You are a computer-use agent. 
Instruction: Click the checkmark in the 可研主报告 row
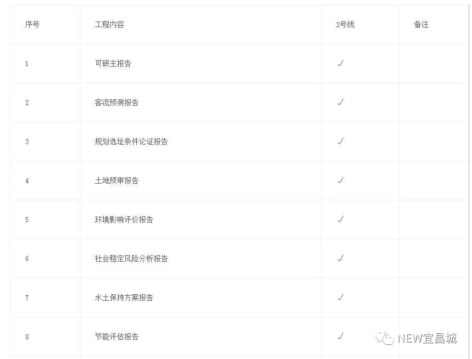[340, 63]
